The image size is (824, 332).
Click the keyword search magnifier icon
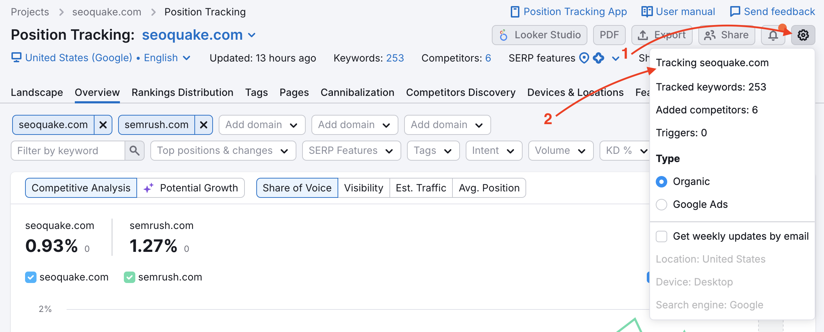click(x=135, y=151)
